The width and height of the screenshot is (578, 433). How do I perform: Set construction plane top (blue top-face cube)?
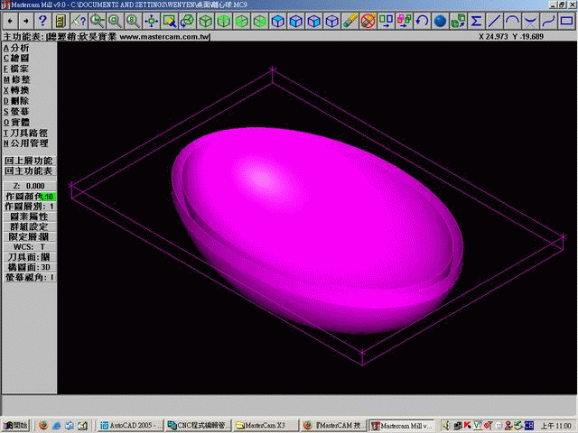click(277, 21)
